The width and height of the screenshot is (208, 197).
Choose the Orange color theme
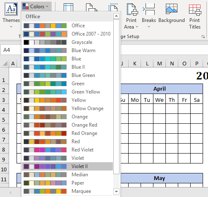tap(67, 117)
